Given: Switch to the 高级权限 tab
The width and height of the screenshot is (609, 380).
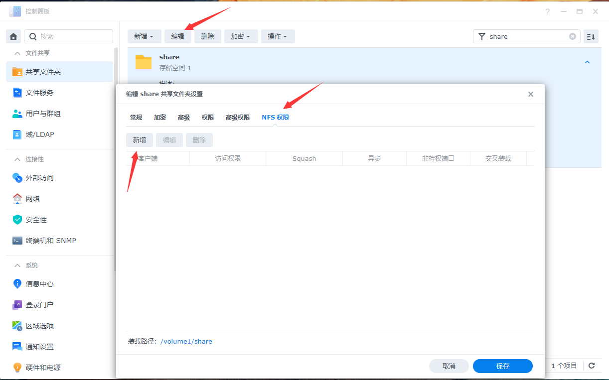Looking at the screenshot, I should (238, 118).
